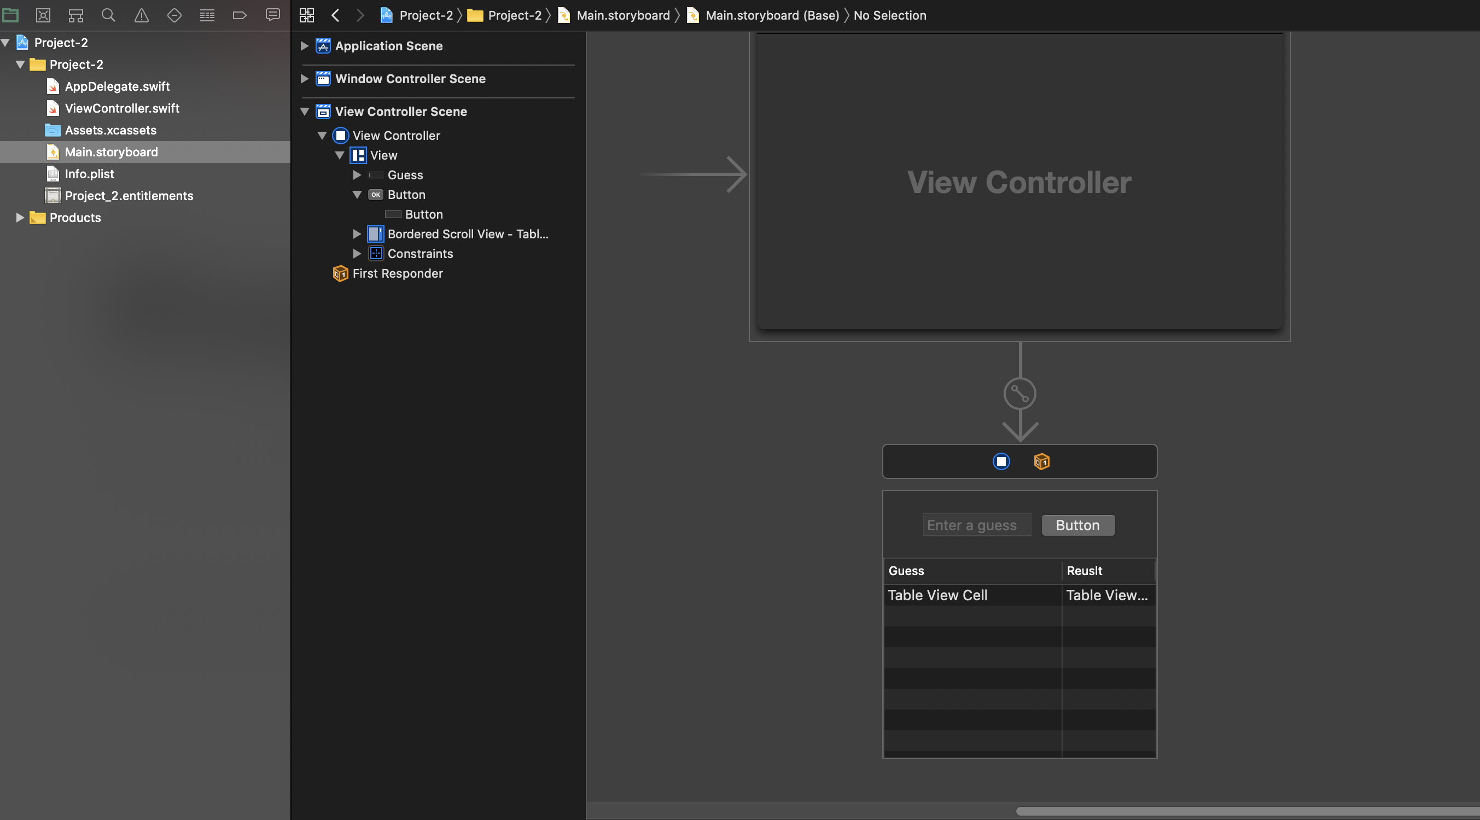Expand the Application Scene disclosure triangle

coord(305,46)
